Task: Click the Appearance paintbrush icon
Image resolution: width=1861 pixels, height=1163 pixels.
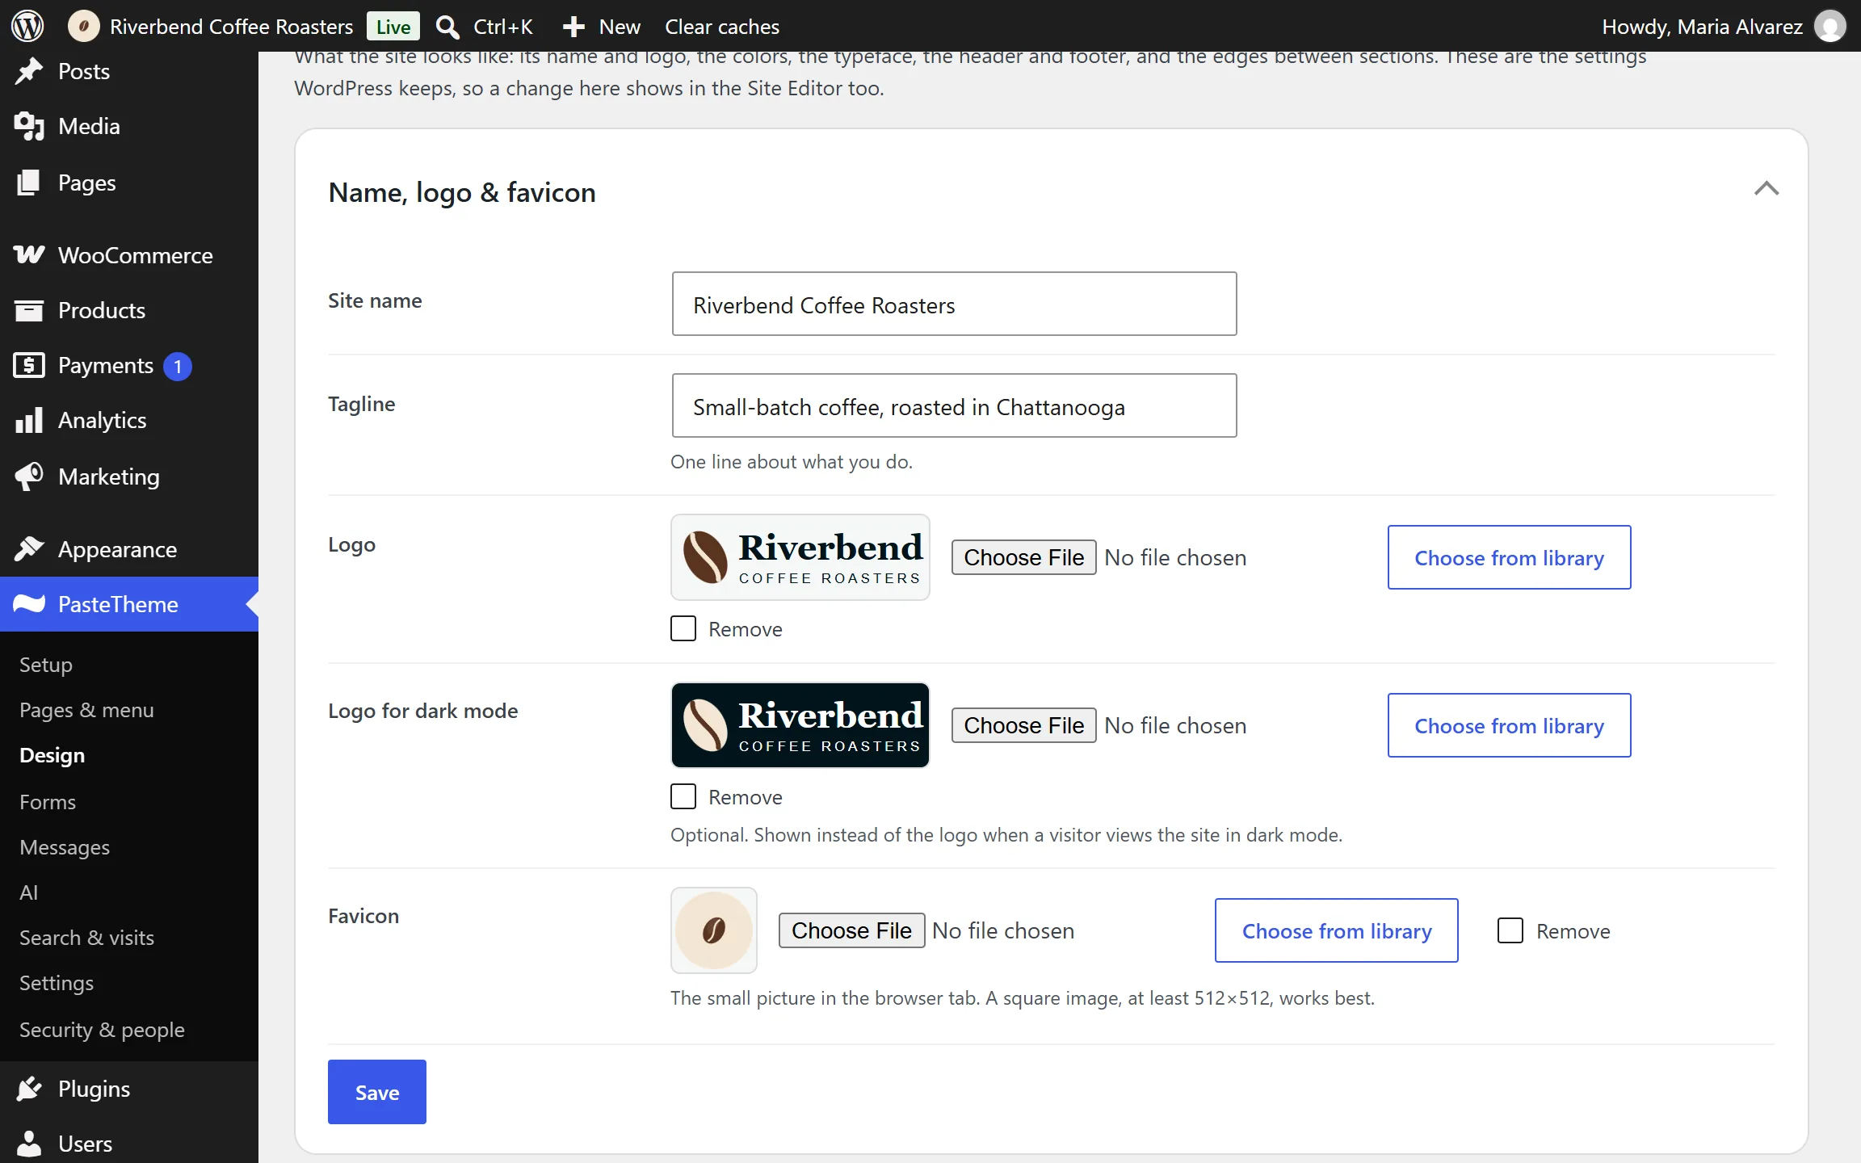Action: tap(29, 549)
